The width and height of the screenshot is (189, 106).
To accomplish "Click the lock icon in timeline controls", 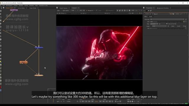I will [133, 101].
